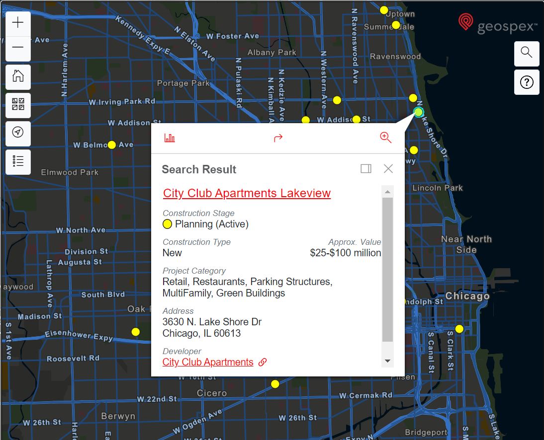The width and height of the screenshot is (544, 440).
Task: Click the popup scrollbar down arrow
Action: (x=387, y=361)
